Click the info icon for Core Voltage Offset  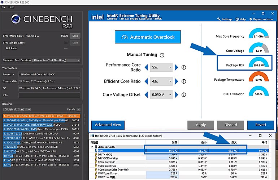(x=184, y=95)
